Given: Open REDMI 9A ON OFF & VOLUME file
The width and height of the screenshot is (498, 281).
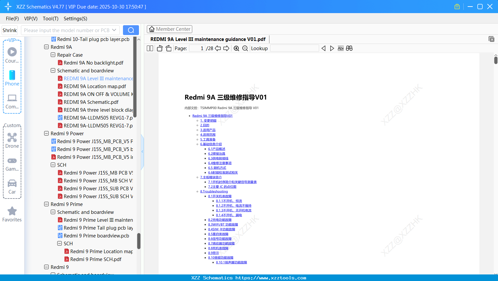Looking at the screenshot, I should tap(98, 94).
